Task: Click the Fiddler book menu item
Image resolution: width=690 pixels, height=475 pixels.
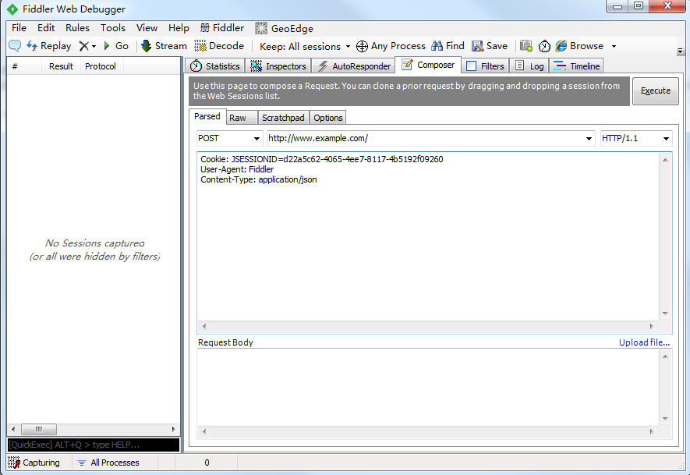Action: (x=221, y=28)
